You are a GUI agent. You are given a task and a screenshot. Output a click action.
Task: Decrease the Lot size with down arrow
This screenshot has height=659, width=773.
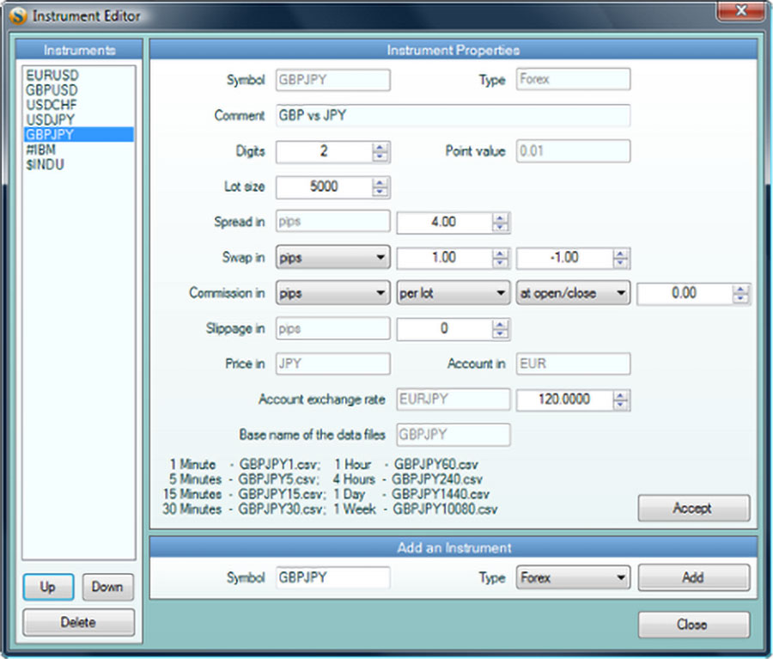click(x=380, y=192)
